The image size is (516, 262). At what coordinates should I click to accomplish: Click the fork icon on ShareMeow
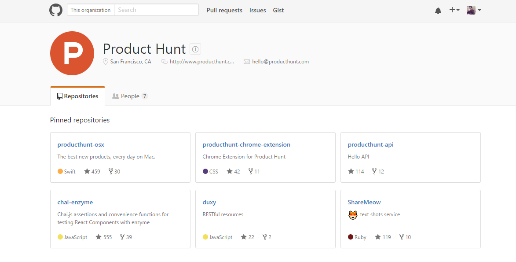(402, 237)
